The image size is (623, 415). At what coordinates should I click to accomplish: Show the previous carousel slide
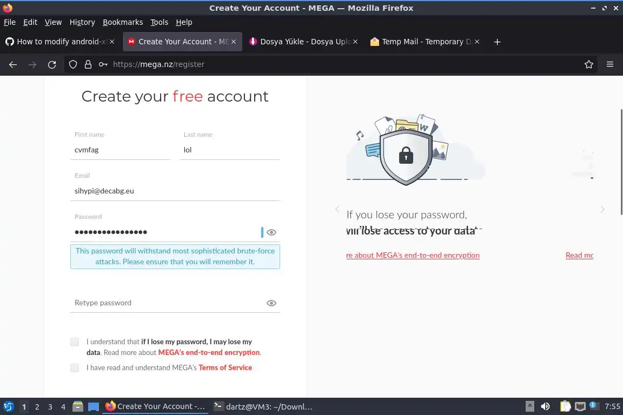337,209
